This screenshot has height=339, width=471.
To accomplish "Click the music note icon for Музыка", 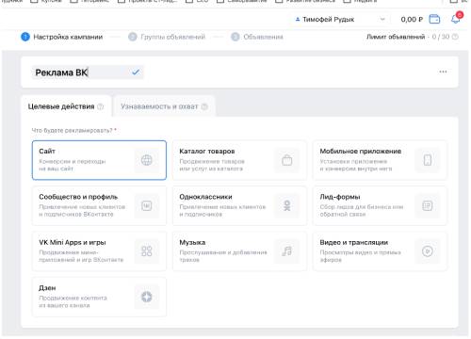I will coord(287,251).
